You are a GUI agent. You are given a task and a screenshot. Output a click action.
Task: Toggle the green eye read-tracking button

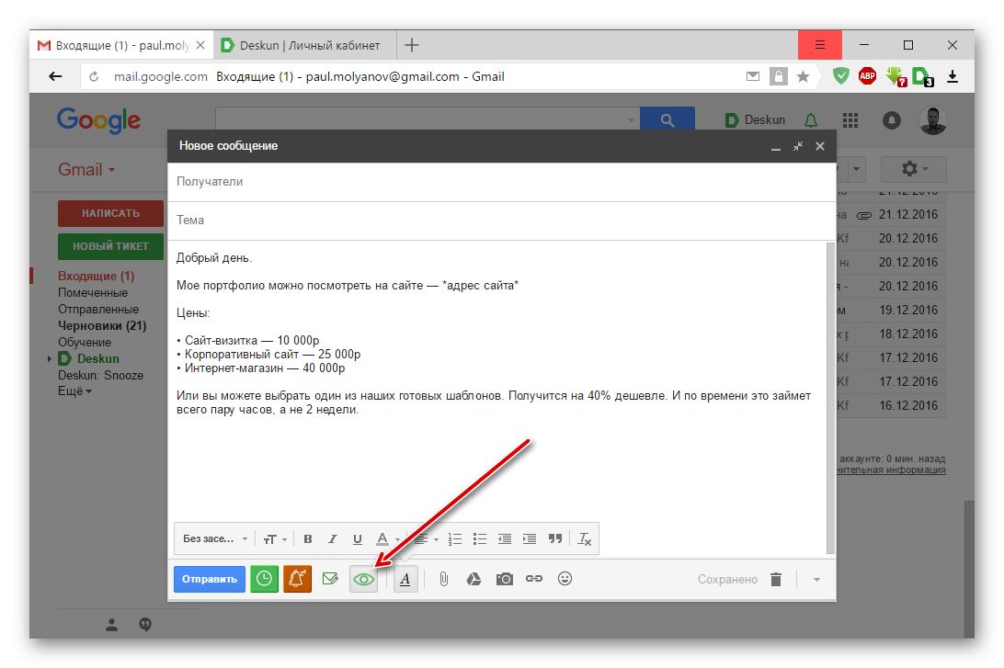coord(364,579)
